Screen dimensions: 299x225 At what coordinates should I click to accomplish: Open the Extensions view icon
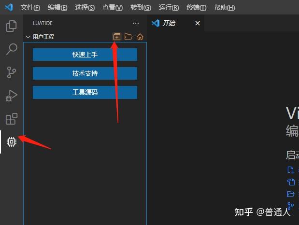tap(12, 119)
